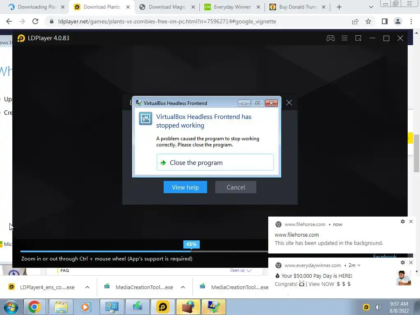Dismiss the filehorse.com notification

pos(411,221)
